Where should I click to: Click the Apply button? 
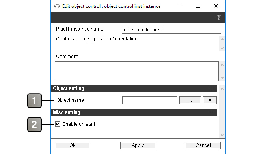[138, 145]
